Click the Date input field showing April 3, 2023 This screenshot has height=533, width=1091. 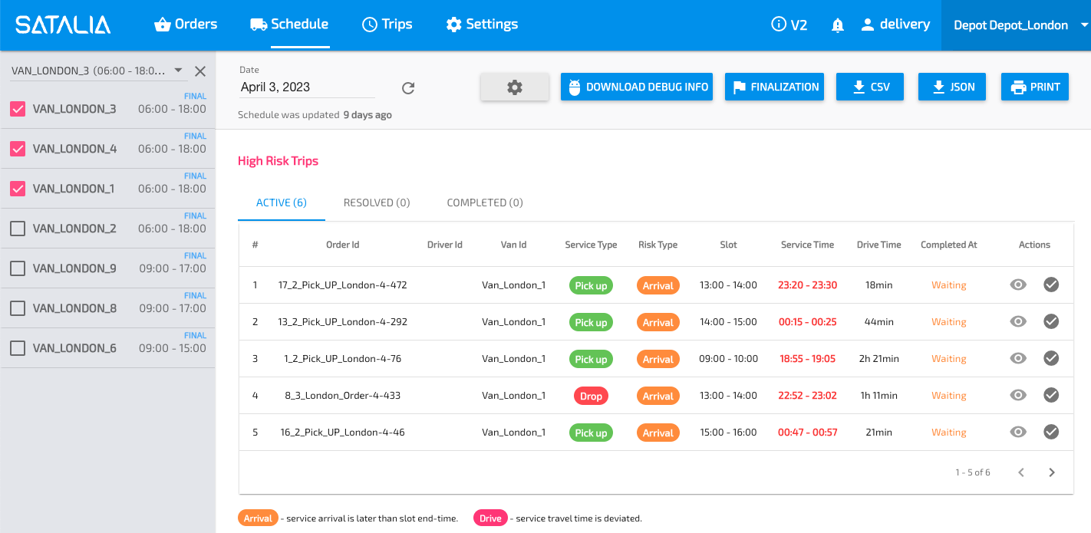(x=307, y=87)
